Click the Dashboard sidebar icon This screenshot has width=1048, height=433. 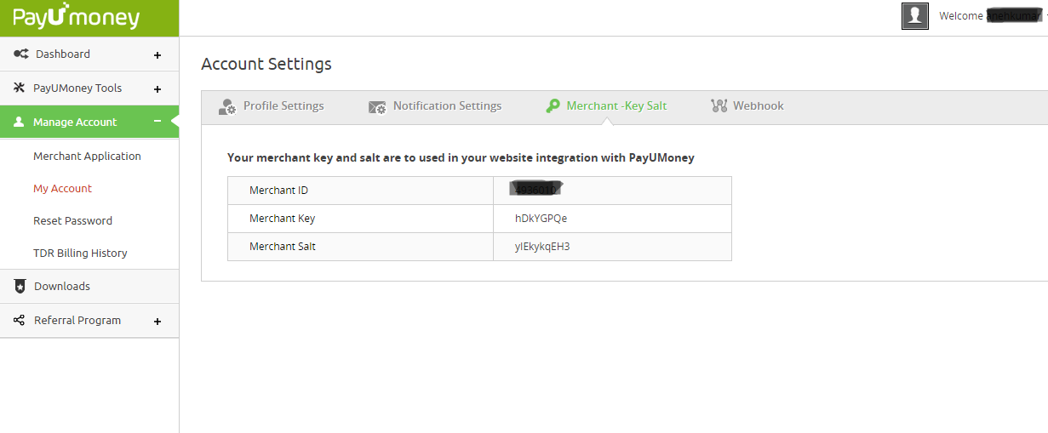click(x=21, y=54)
